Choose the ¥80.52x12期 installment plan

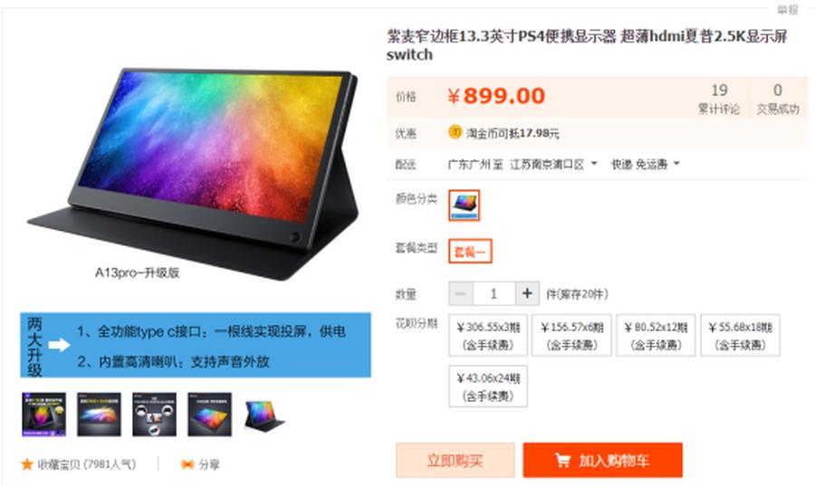pos(656,335)
